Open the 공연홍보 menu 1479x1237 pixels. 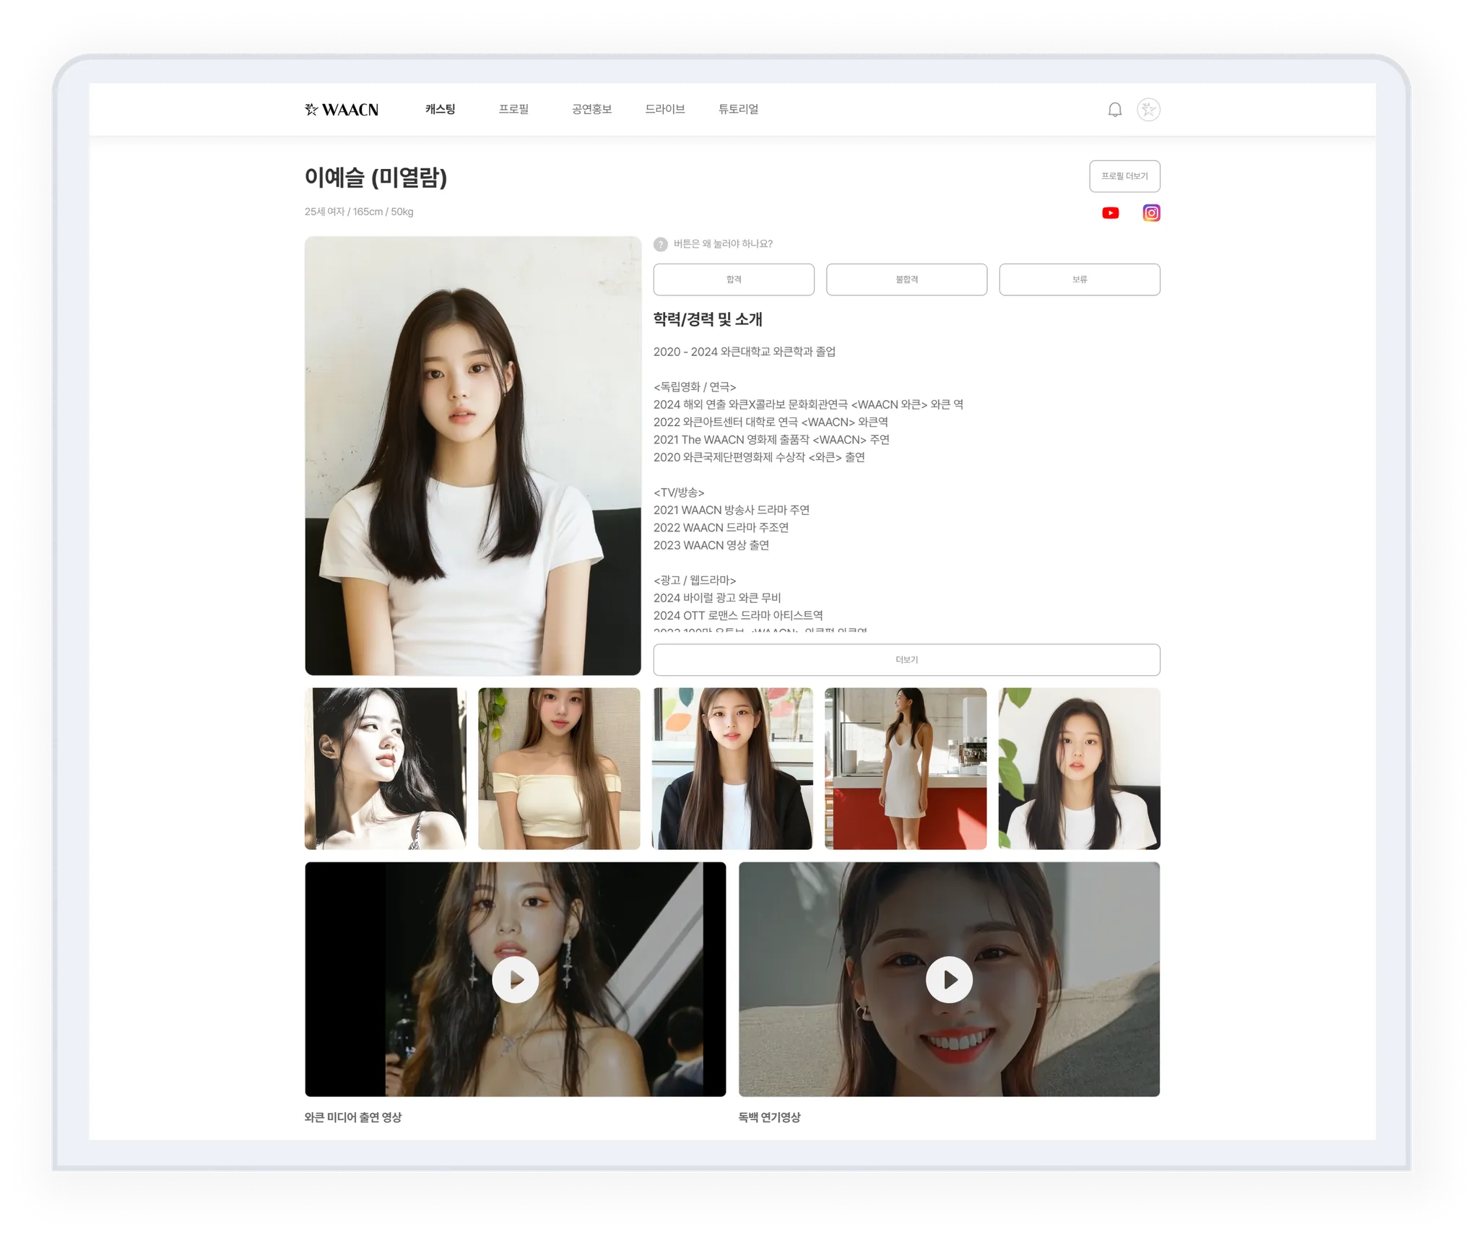click(x=591, y=109)
